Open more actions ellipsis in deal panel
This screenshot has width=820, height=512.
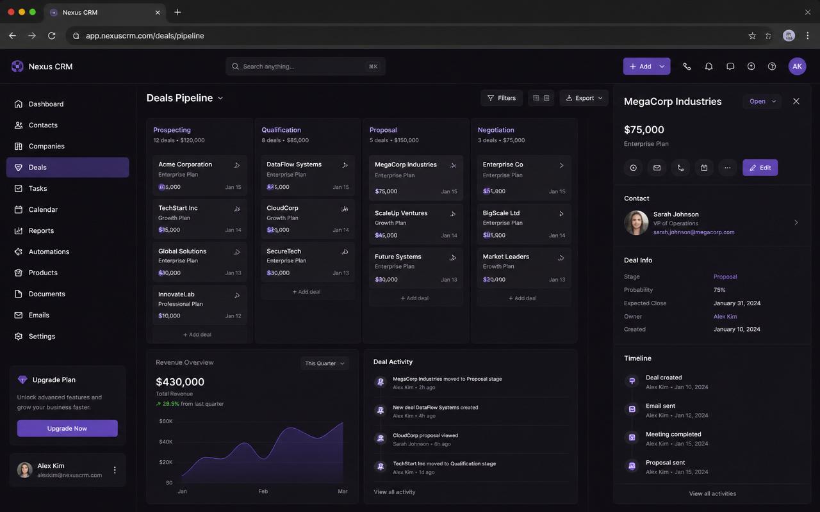coord(727,168)
